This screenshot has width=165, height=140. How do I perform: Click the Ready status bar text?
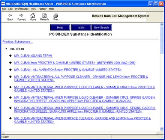click(5, 137)
